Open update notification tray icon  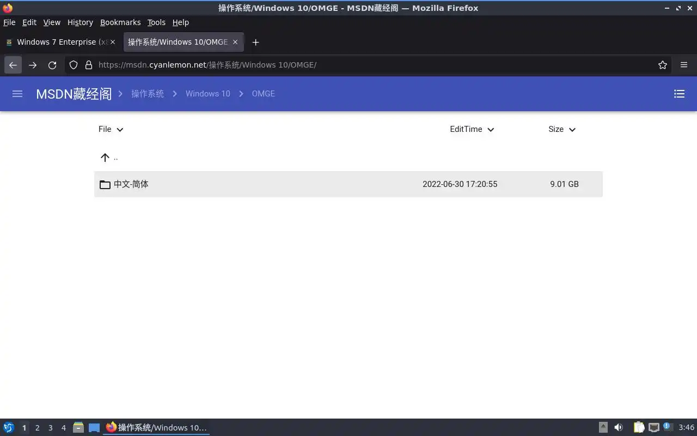668,427
